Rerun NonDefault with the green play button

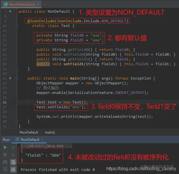click(x=5, y=147)
